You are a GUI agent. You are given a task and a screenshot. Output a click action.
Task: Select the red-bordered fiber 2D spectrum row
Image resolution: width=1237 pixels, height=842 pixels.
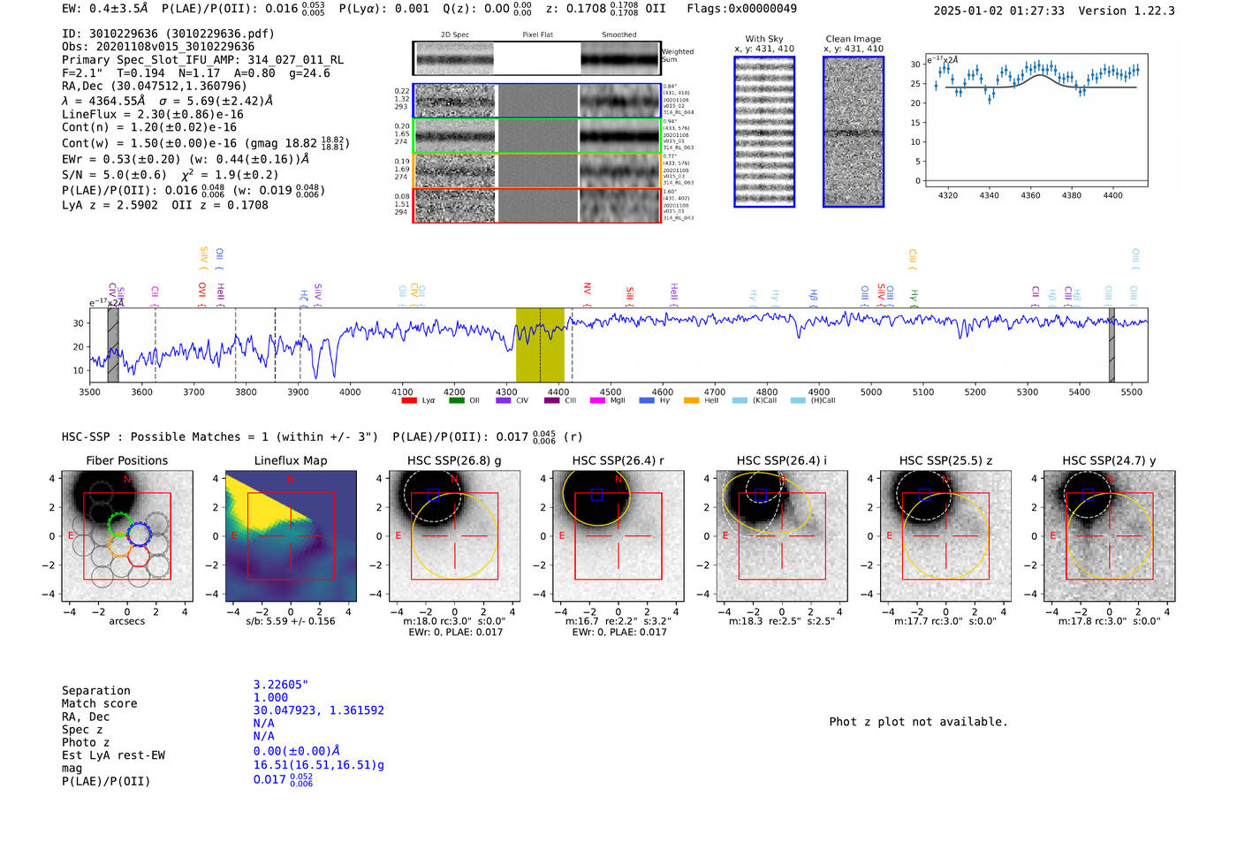pyautogui.click(x=536, y=205)
